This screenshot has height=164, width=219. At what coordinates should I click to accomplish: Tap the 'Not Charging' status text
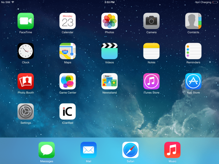coord(203,2)
